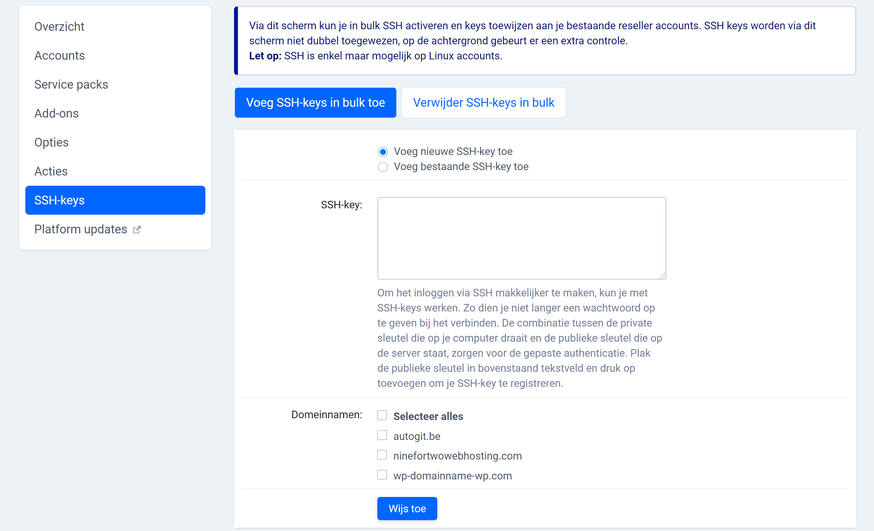Click Voeg SSH-keys in bulk toe button

(316, 102)
